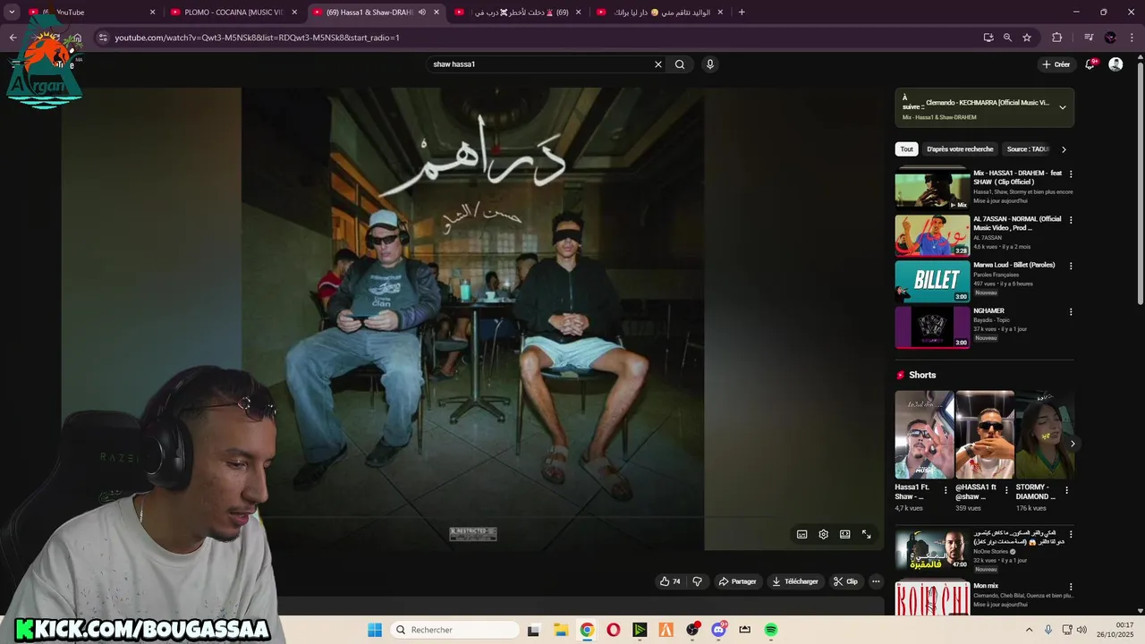
Task: Click the YouTube search magnifier button
Action: [680, 64]
